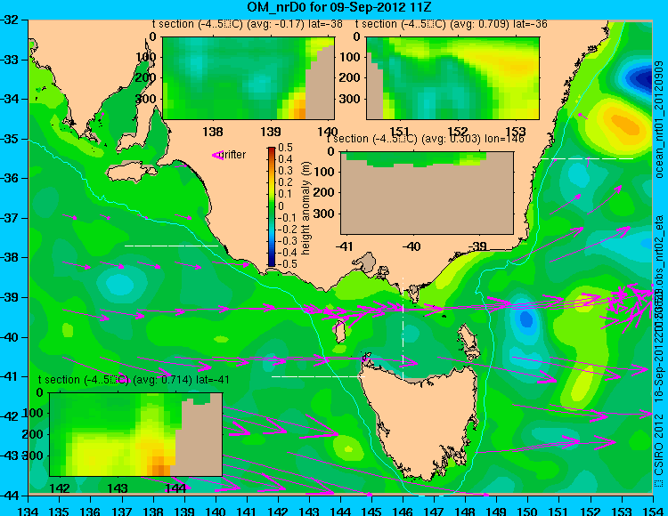Viewport: 668px width, 516px height.
Task: Click the white dashed lat=-38 section line
Action: coord(171,246)
